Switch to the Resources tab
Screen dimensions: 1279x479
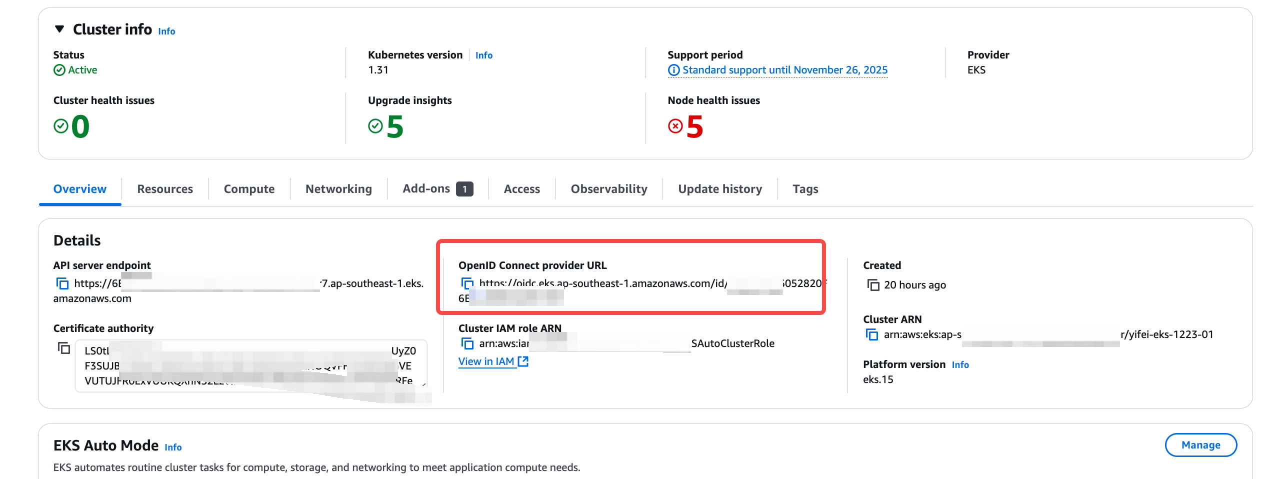[165, 189]
